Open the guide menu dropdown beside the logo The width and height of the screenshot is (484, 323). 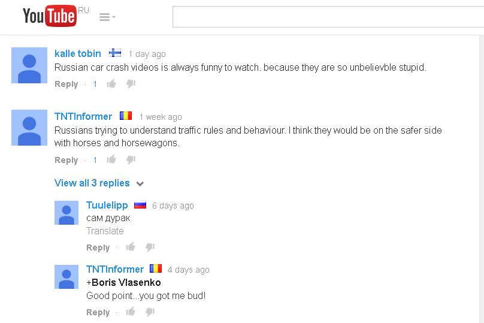tap(107, 17)
